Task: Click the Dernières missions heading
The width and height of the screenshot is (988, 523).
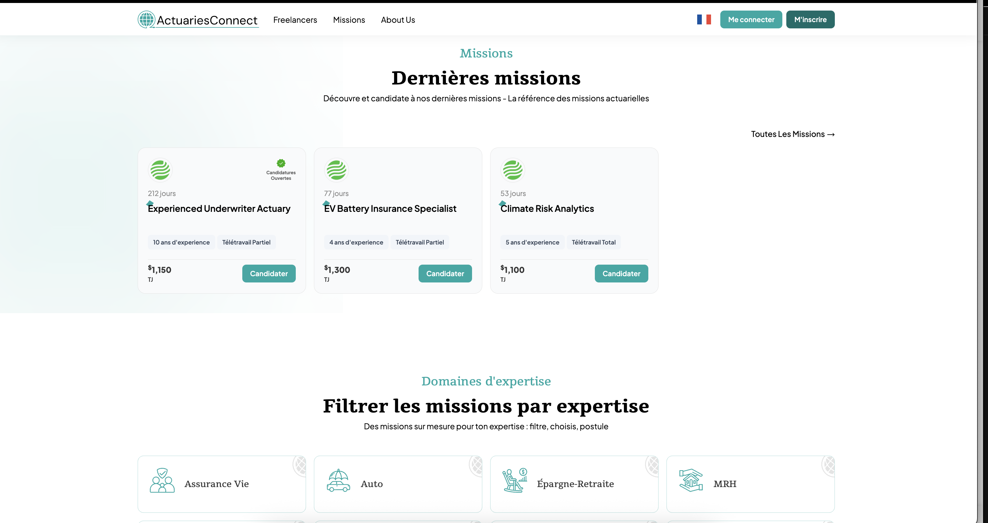Action: coord(486,78)
